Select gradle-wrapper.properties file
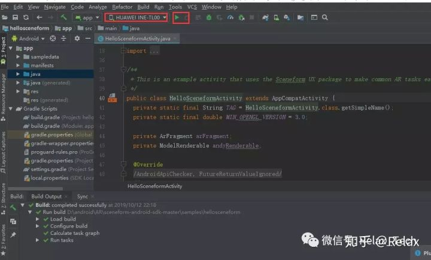Image resolution: width=431 pixels, height=260 pixels. point(59,143)
